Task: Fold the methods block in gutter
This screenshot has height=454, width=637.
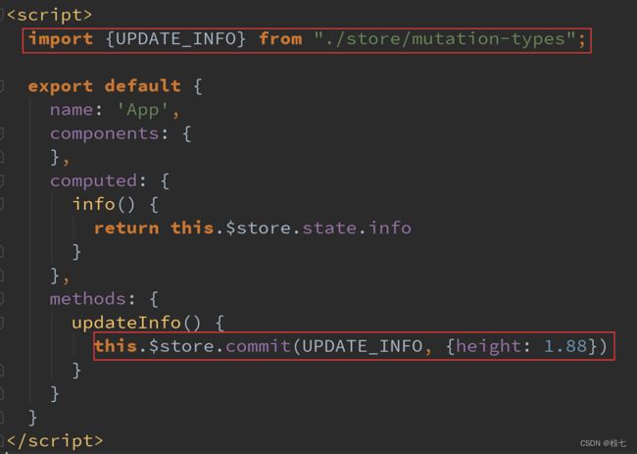Action: click(3, 298)
